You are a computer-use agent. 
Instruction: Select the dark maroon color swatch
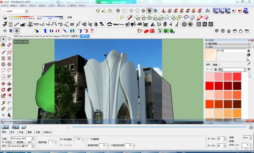(x=237, y=86)
